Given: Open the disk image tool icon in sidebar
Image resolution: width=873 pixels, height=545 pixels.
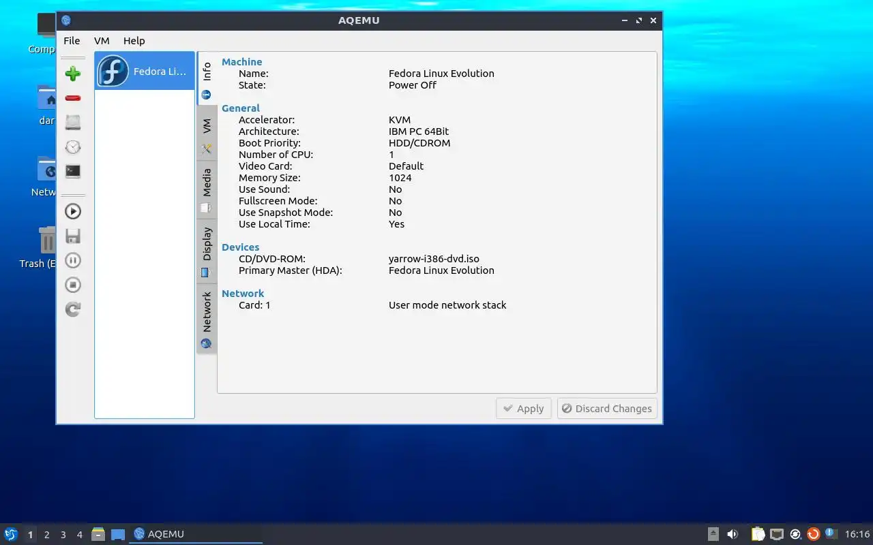Looking at the screenshot, I should (73, 123).
